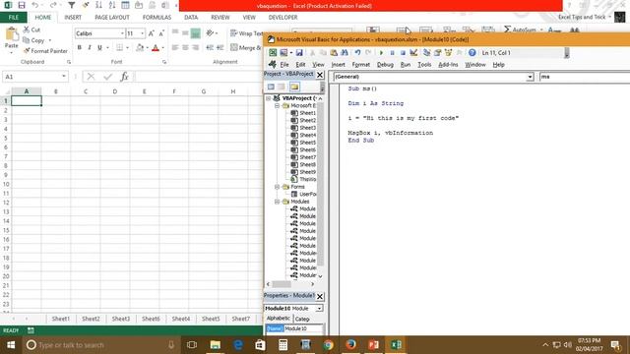Click View Code icon in Project panel
This screenshot has width=630, height=354.
click(x=271, y=87)
